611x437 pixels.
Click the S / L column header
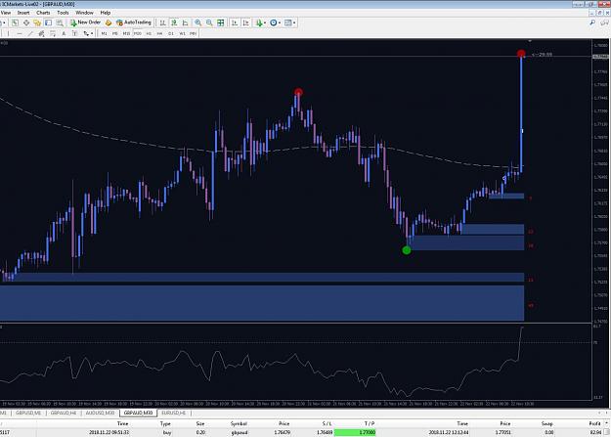coord(327,423)
